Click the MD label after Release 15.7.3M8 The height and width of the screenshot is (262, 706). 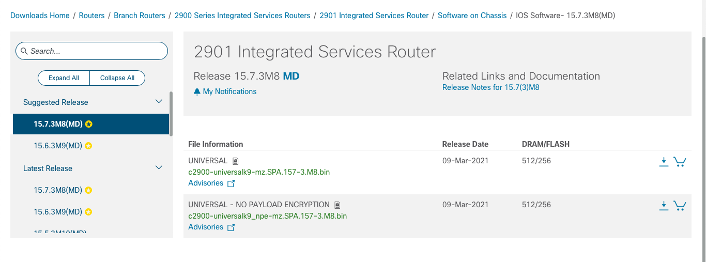point(291,76)
